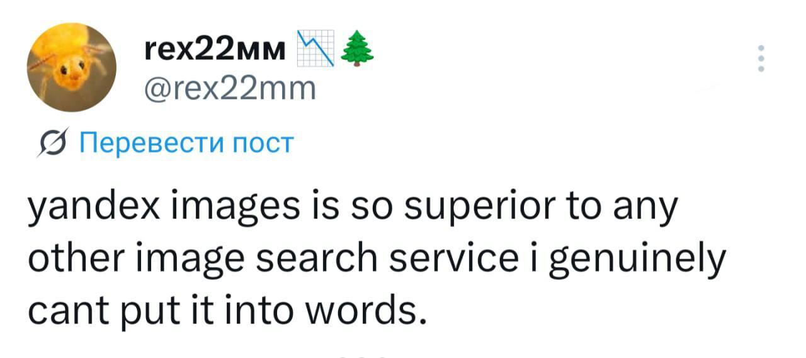Click the evergreen tree emoji
This screenshot has width=806, height=358.
(x=357, y=49)
